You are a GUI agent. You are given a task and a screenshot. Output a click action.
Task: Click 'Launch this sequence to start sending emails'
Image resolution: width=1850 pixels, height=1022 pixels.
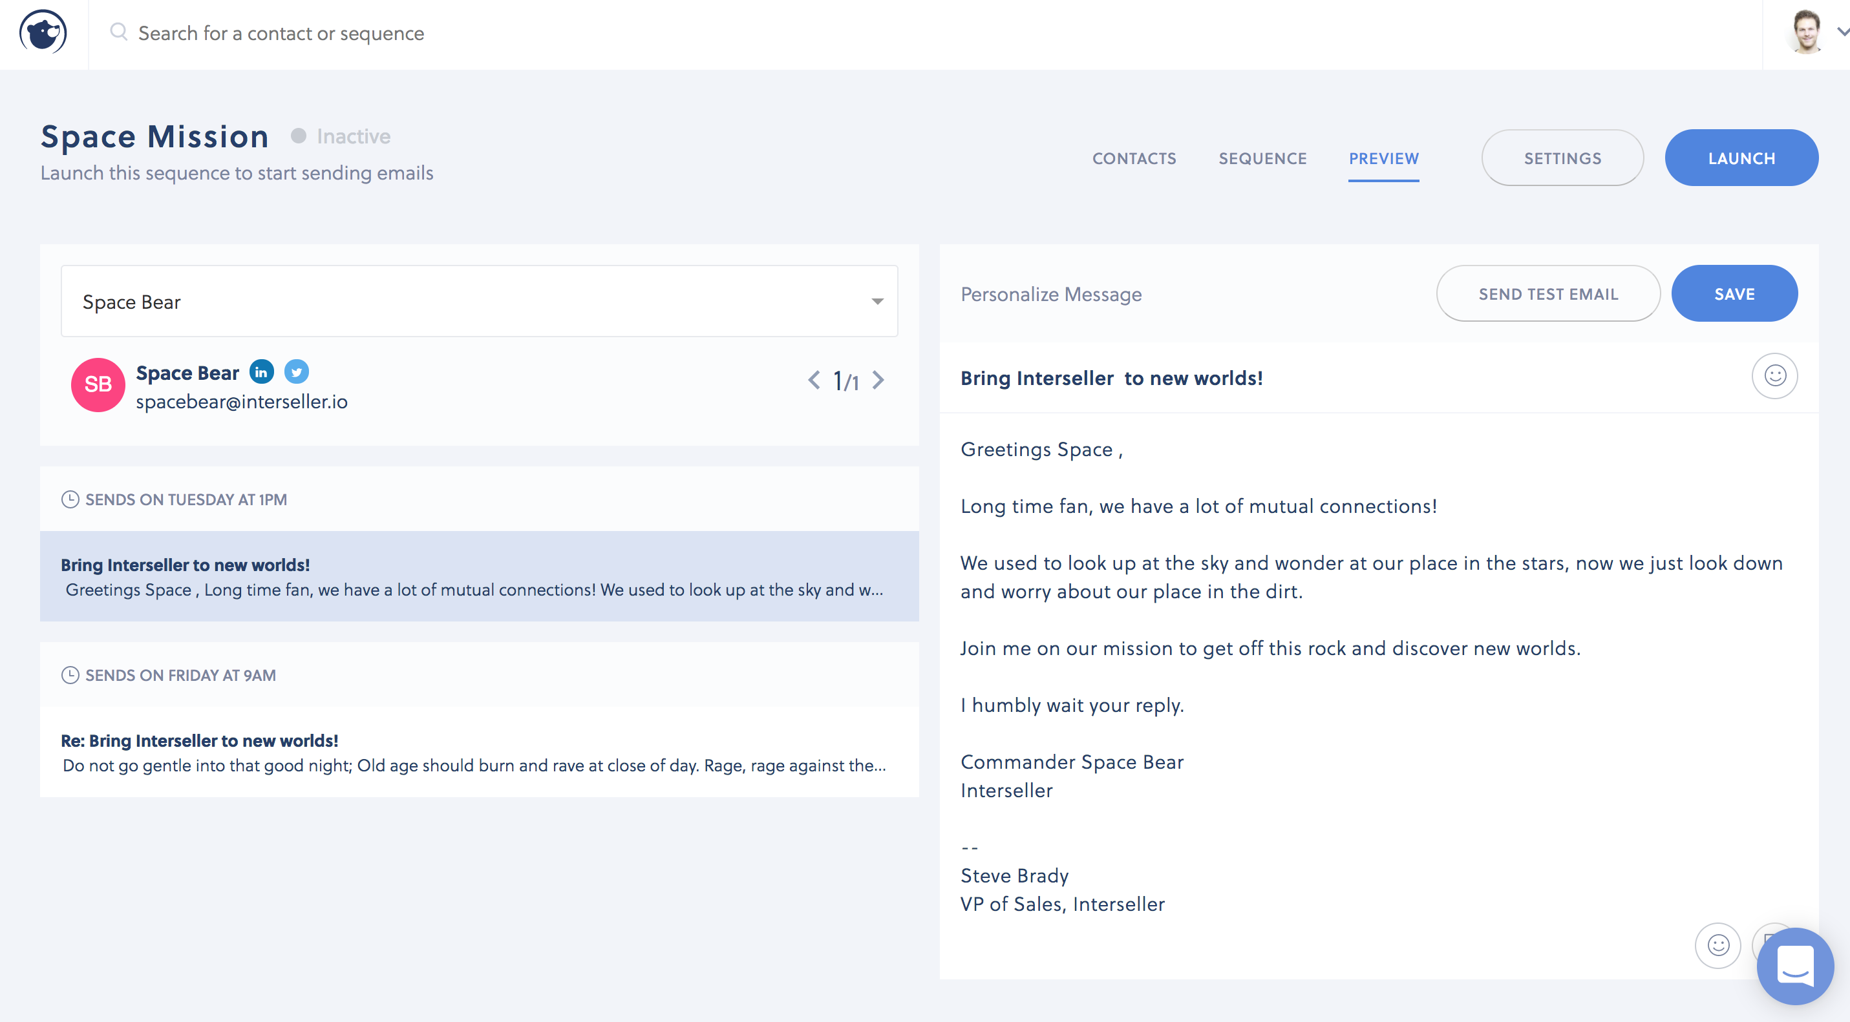coord(237,173)
